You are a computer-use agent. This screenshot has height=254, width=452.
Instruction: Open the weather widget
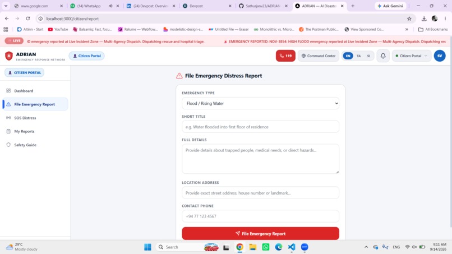point(22,247)
